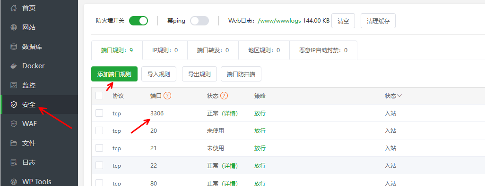The height and width of the screenshot is (186, 485).
Task: Click the folder icon beside 文件
Action: coord(14,143)
